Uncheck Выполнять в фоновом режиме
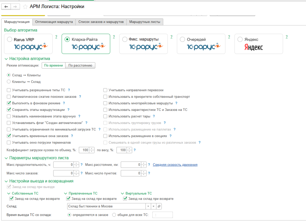 (9, 103)
